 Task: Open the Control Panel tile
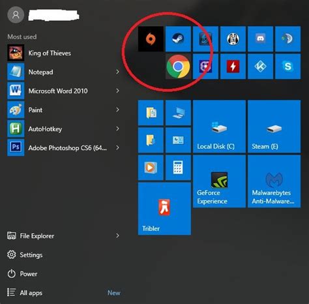point(178,140)
